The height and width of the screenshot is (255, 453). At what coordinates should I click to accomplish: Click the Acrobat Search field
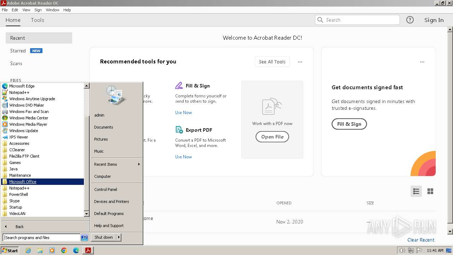point(357,20)
